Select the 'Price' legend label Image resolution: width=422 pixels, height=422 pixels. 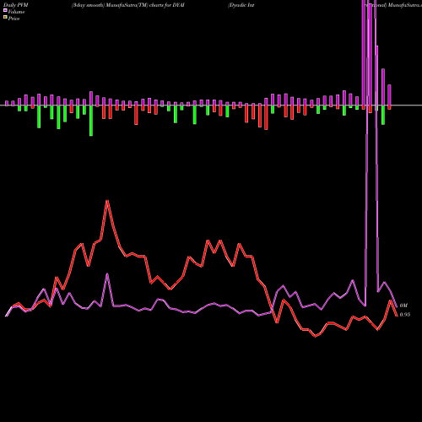(14, 19)
